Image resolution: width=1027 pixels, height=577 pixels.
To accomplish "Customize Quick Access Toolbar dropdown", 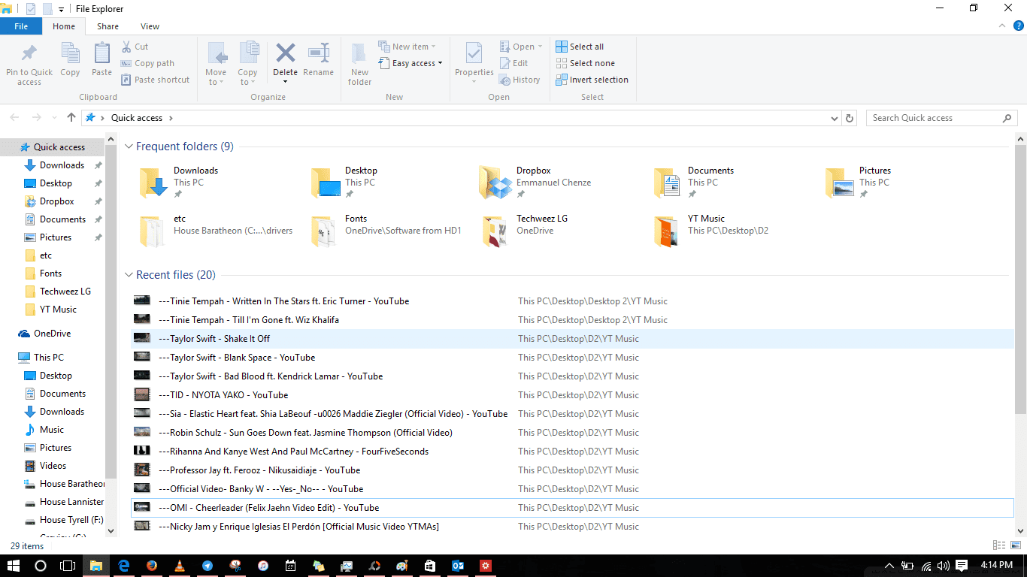I will click(61, 9).
